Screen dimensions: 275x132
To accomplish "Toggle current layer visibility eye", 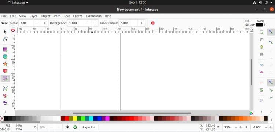I will 67,127.
